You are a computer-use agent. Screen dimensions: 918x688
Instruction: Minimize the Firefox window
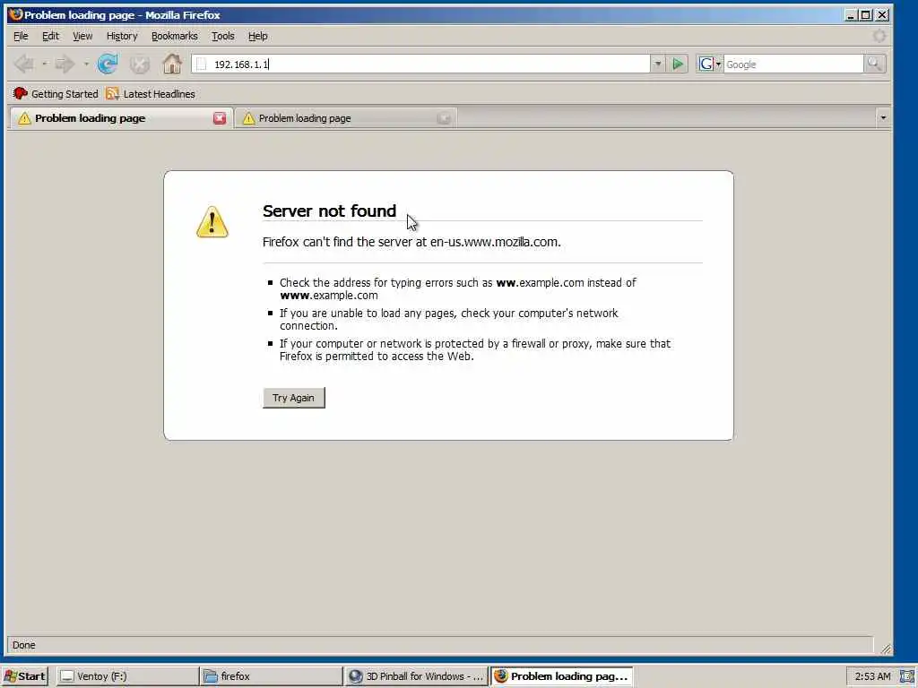[x=851, y=14]
